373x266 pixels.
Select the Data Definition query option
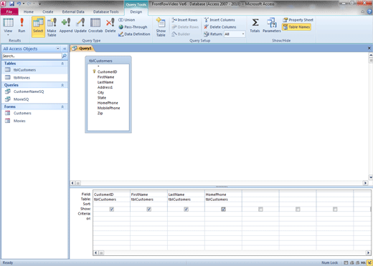(x=134, y=34)
